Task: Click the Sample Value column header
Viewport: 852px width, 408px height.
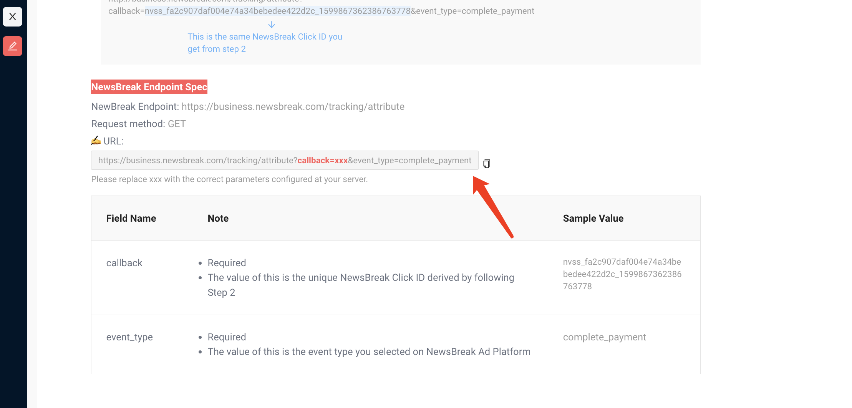Action: 593,218
